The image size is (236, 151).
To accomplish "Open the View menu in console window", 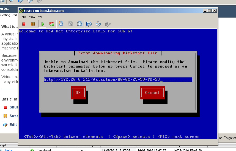I will (32, 17).
